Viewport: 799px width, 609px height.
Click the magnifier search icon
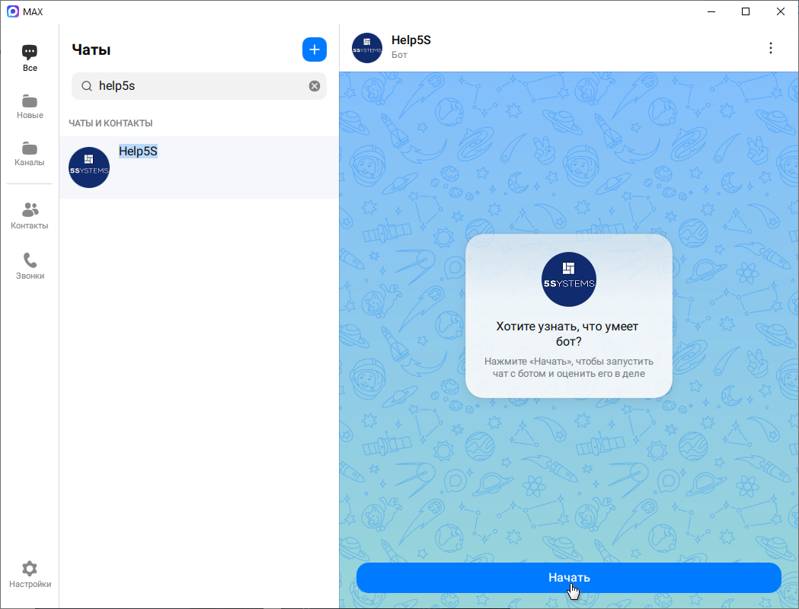point(87,86)
